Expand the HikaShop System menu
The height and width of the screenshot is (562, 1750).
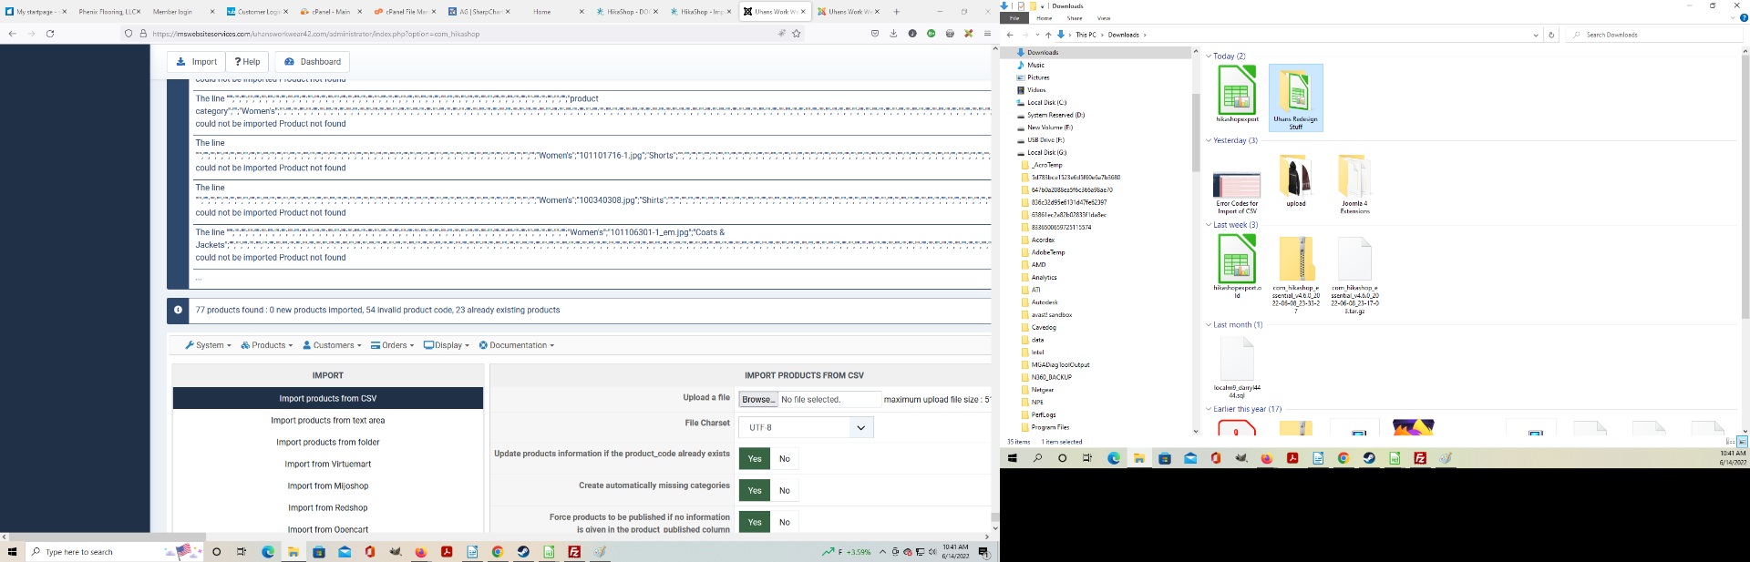pyautogui.click(x=209, y=345)
